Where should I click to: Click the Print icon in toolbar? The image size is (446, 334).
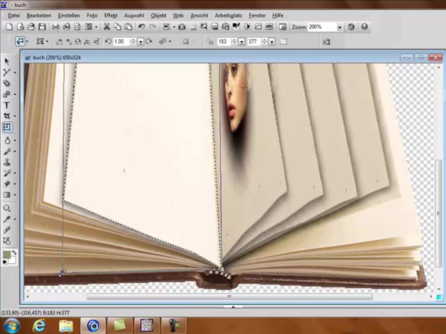pos(55,27)
